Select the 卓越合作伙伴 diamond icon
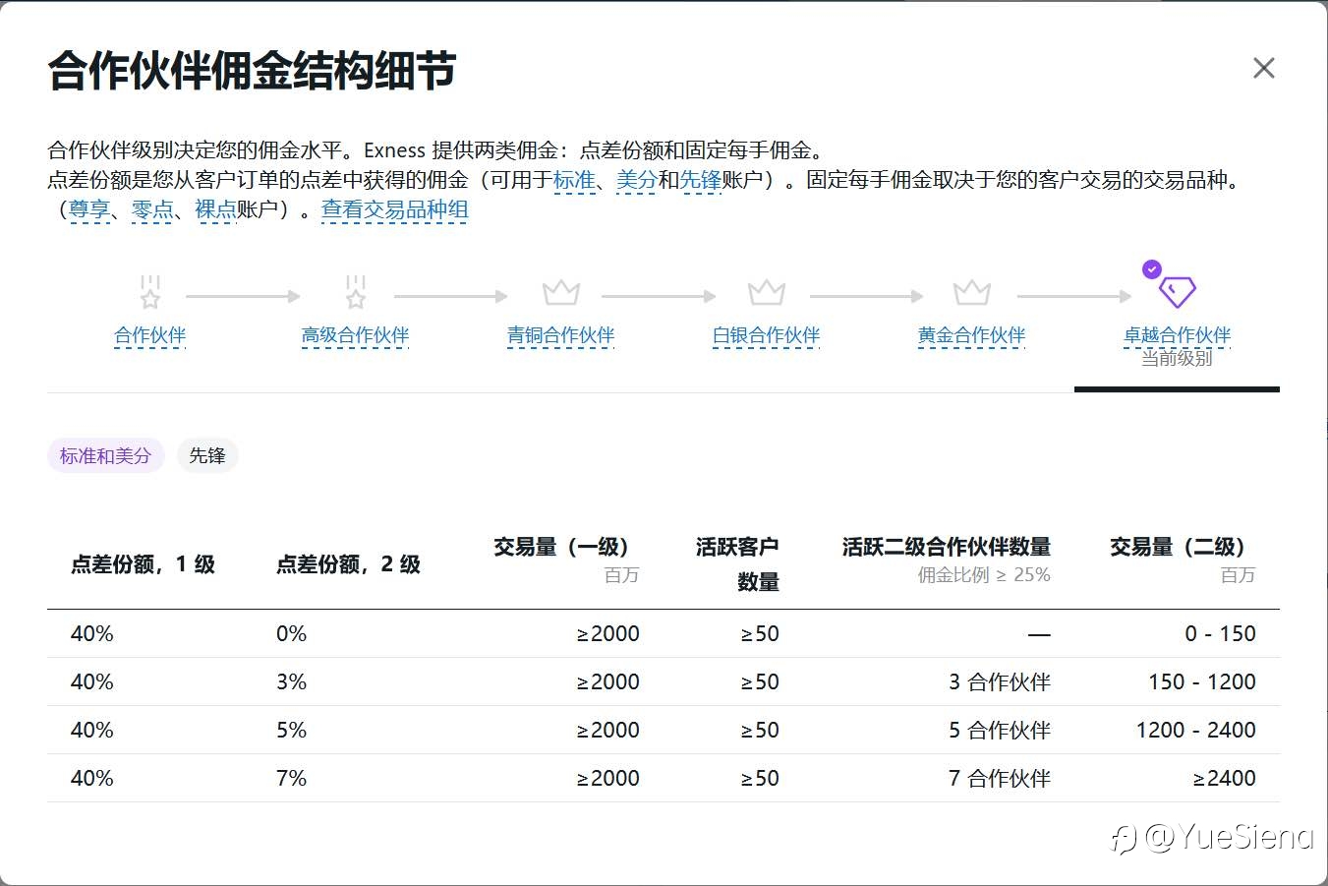 pyautogui.click(x=1177, y=291)
